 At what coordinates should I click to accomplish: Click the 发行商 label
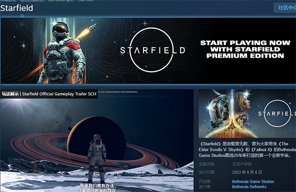pos(205,187)
